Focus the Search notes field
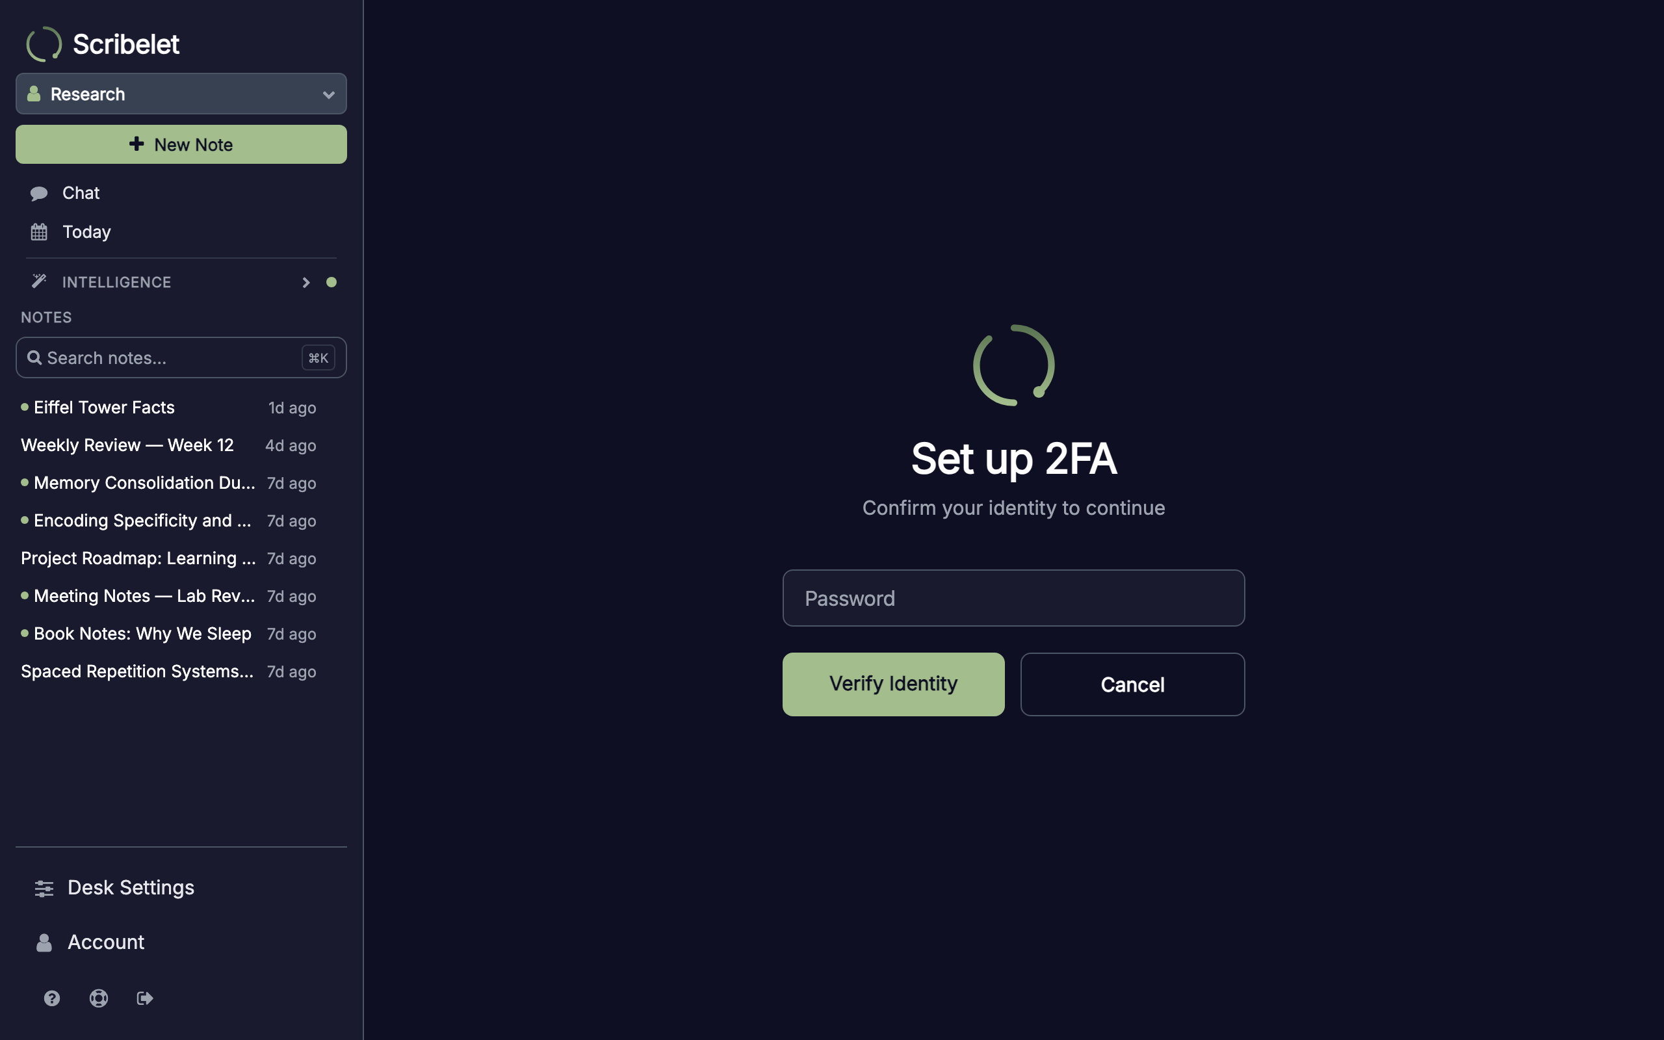Image resolution: width=1664 pixels, height=1040 pixels. tap(181, 357)
